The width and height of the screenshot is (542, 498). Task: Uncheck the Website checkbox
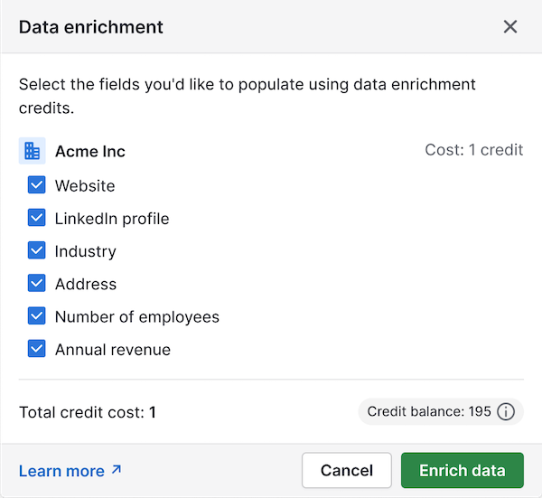click(x=37, y=186)
